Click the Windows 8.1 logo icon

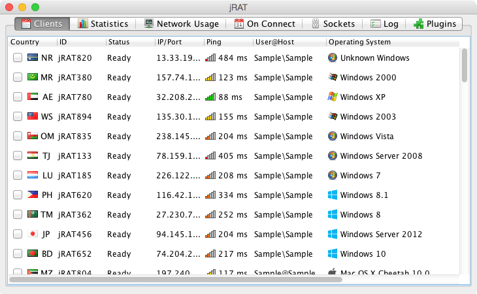(333, 195)
